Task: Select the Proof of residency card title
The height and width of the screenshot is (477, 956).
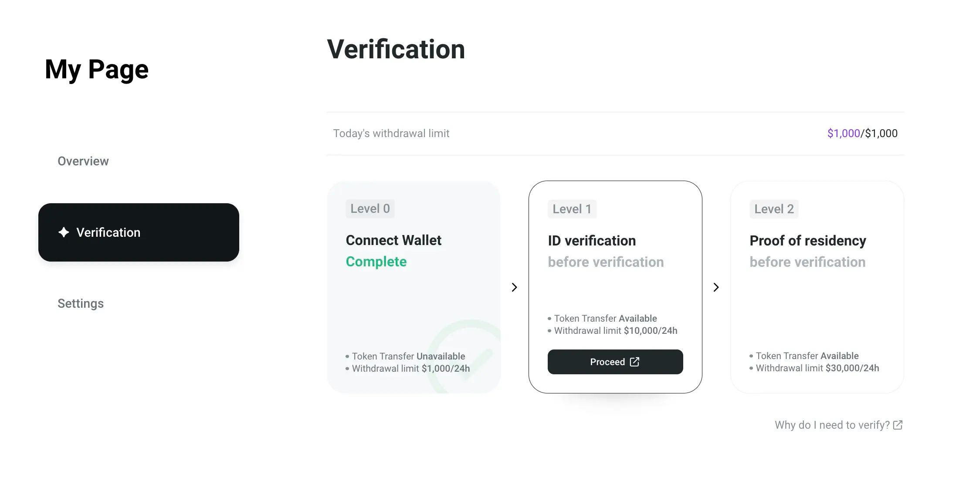Action: click(x=807, y=241)
